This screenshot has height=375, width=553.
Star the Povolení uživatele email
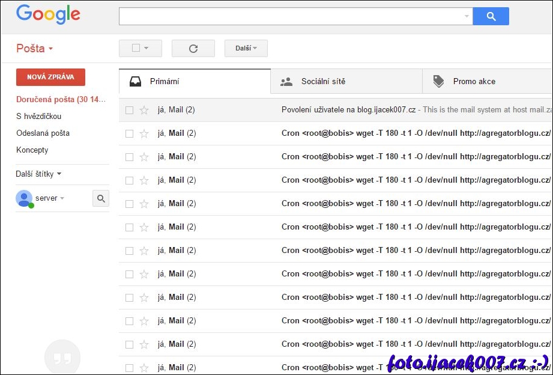point(144,110)
